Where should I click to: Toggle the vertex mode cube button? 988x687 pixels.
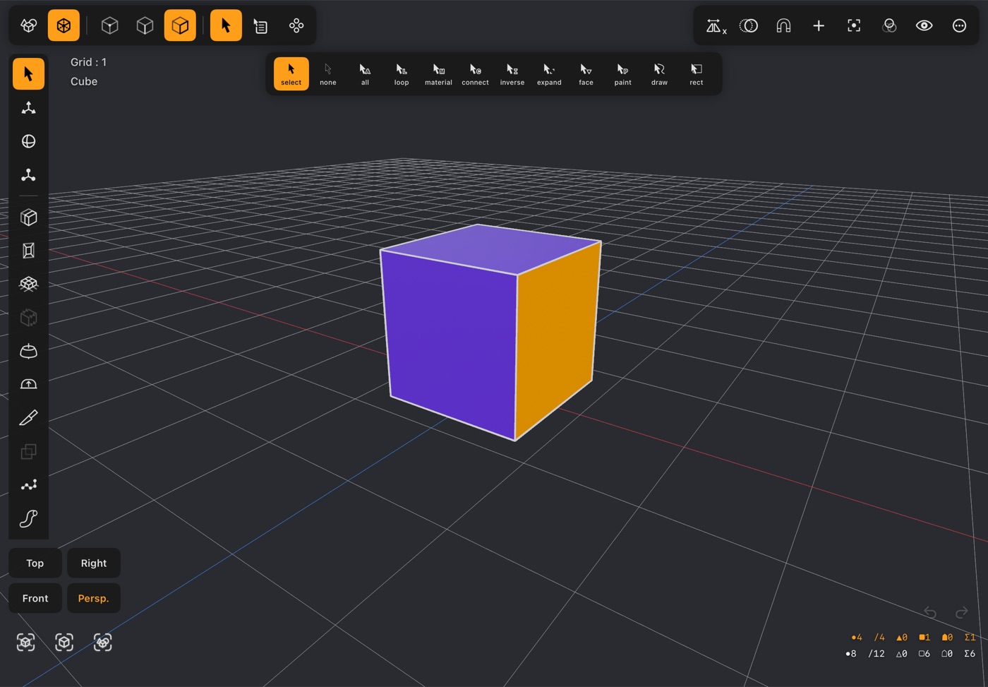coord(109,25)
